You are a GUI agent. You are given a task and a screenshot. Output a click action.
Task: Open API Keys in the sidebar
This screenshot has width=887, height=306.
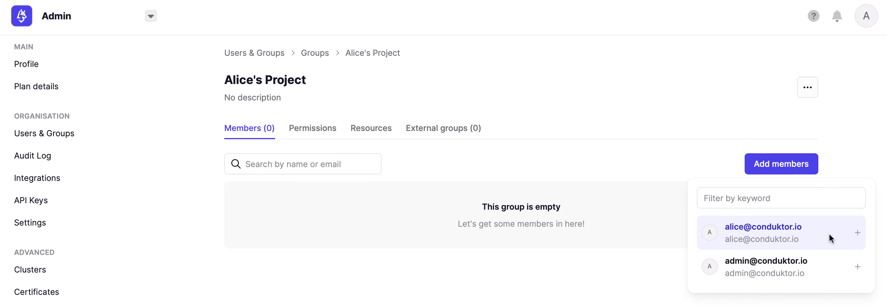[x=31, y=200]
